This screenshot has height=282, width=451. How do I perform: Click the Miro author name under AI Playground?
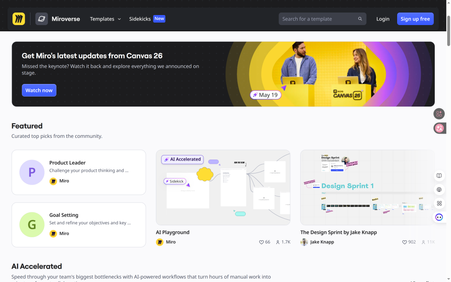(171, 242)
